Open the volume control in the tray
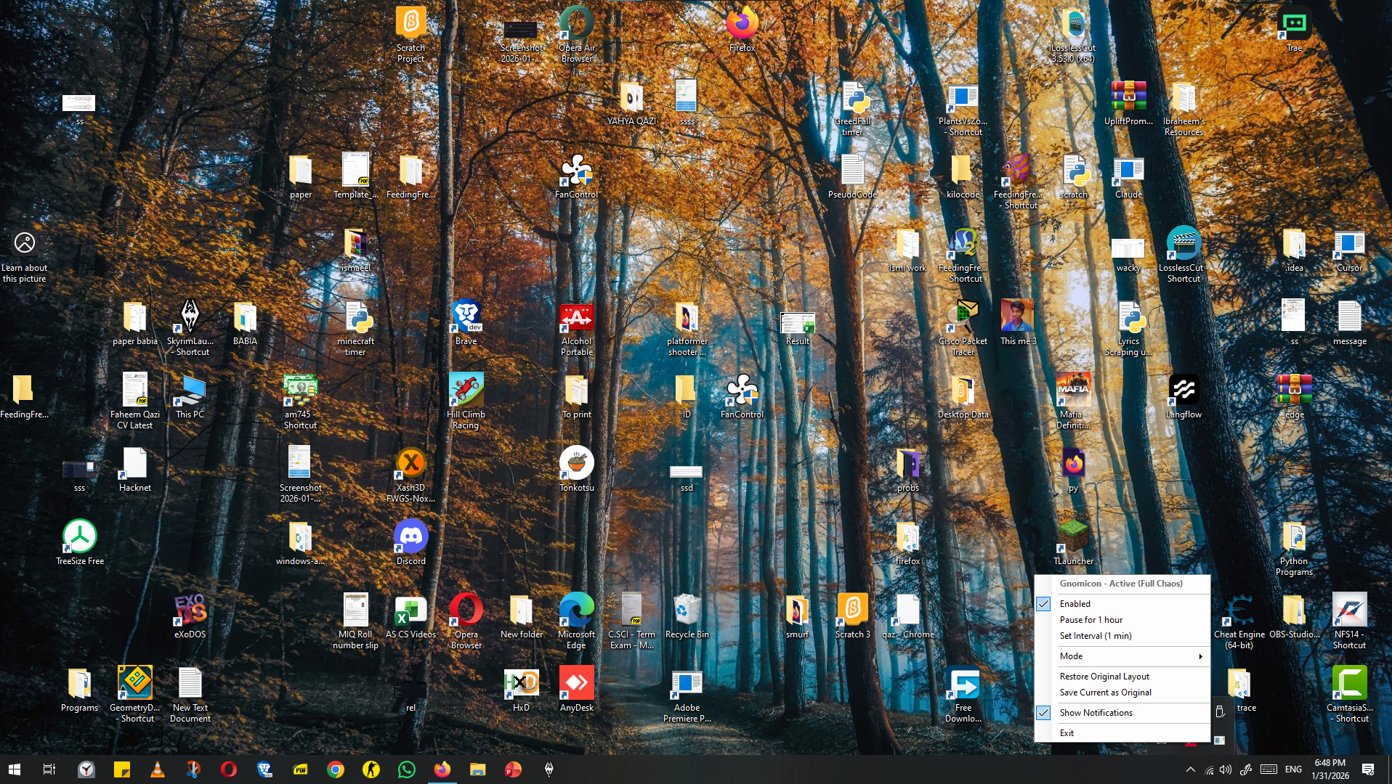Viewport: 1392px width, 784px height. pyautogui.click(x=1226, y=769)
